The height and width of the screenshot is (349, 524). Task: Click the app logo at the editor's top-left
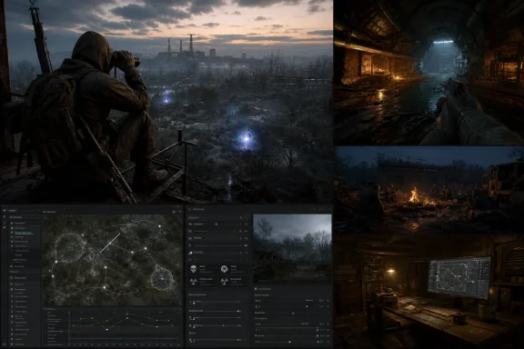[x=5, y=211]
